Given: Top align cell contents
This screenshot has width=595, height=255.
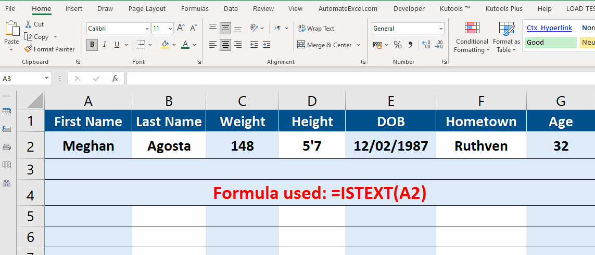Looking at the screenshot, I should pos(213,28).
